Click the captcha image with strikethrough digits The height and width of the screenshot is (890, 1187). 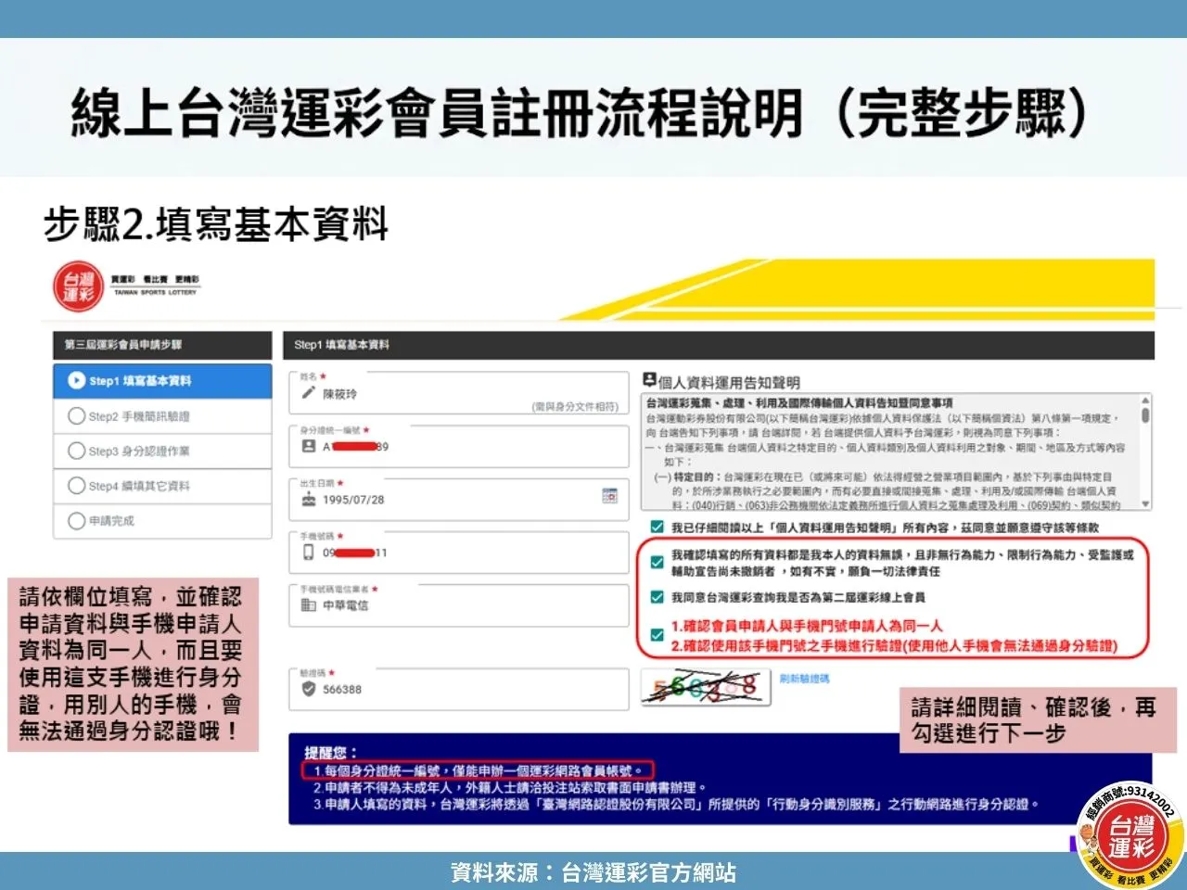coord(705,687)
